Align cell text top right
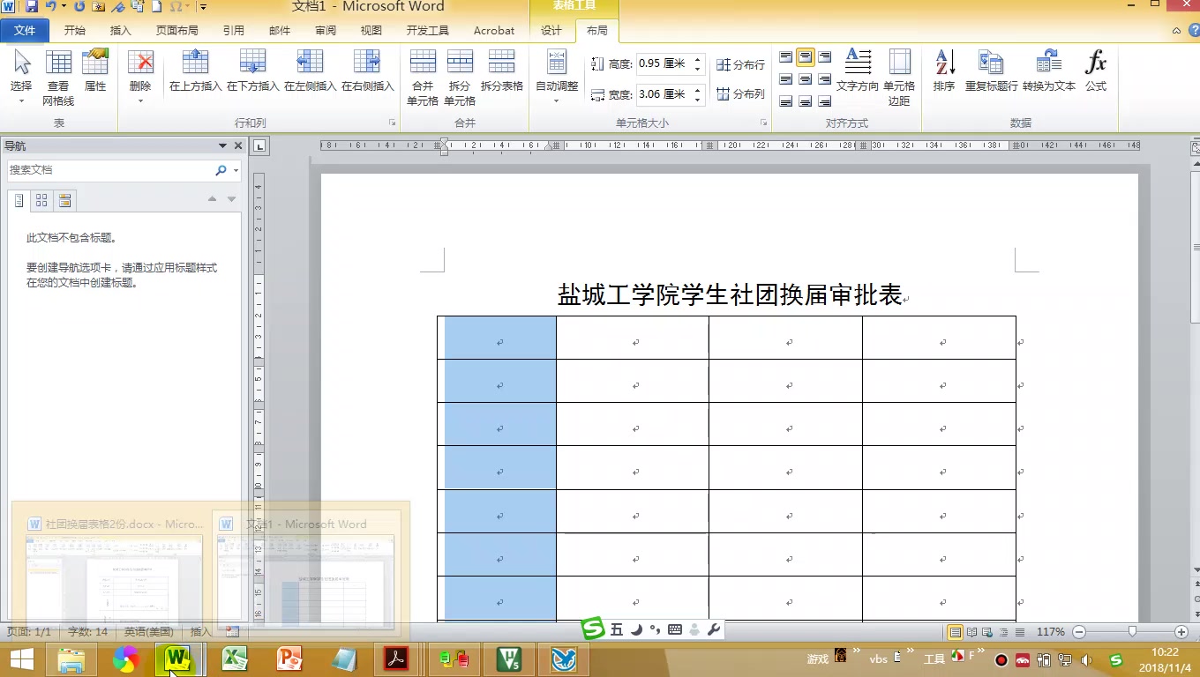 pos(825,57)
